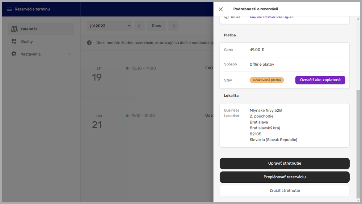Click the Kalendár grid icon

point(14,29)
